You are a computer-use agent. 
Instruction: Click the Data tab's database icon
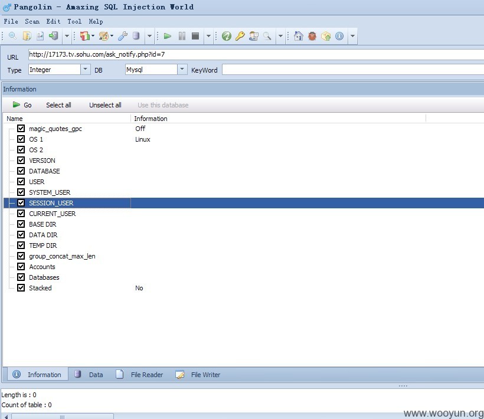(77, 374)
